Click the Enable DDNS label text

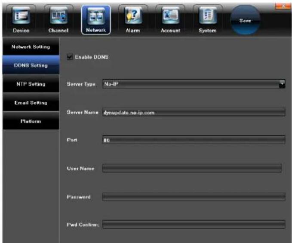tap(92, 57)
